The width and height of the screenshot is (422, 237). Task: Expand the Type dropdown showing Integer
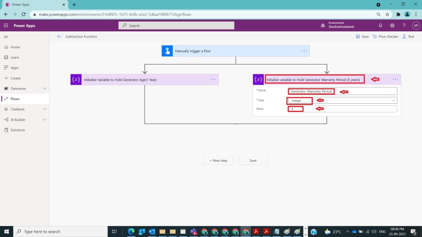pos(393,100)
